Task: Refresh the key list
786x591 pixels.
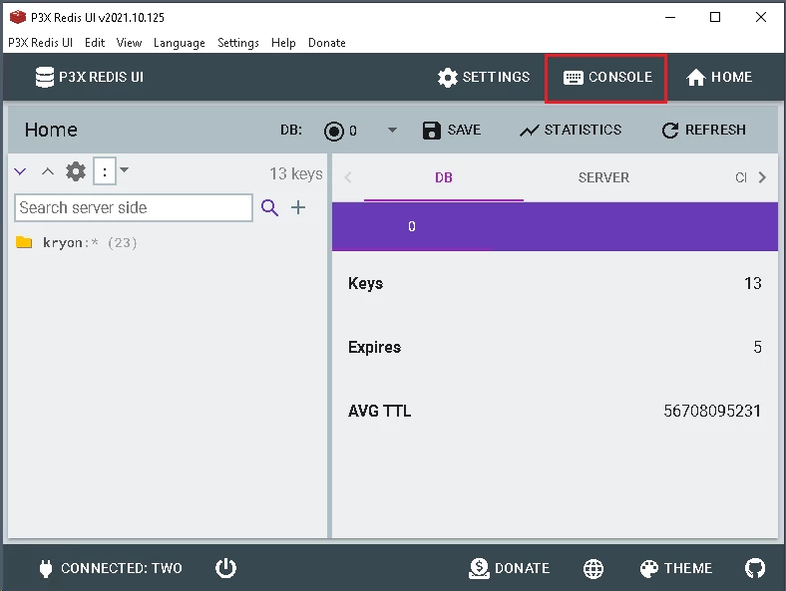Action: pos(704,131)
